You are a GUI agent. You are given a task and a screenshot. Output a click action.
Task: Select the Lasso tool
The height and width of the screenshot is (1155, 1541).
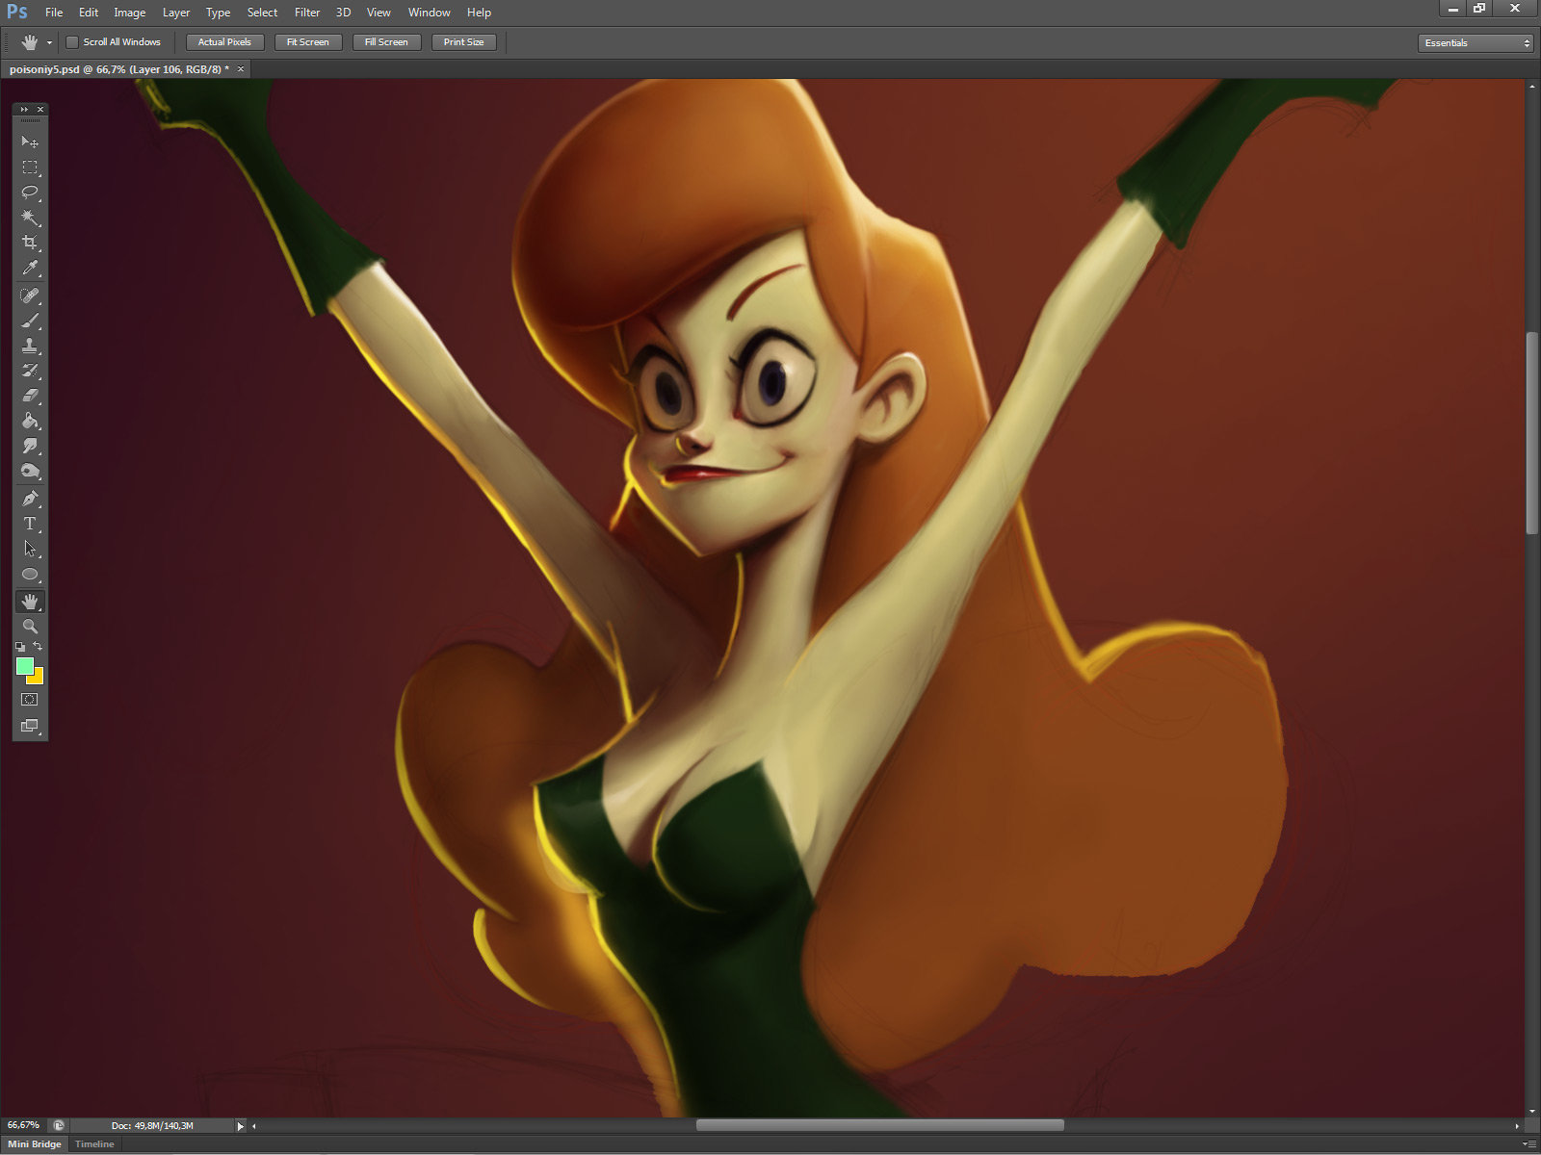pyautogui.click(x=30, y=192)
